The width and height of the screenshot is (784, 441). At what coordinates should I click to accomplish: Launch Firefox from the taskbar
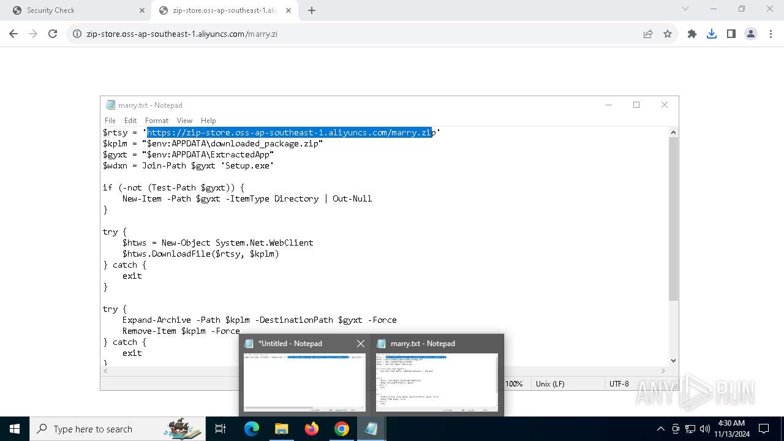(x=312, y=429)
